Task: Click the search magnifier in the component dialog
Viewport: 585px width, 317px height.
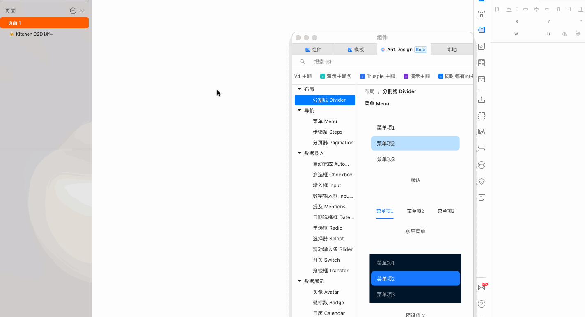Action: click(303, 61)
